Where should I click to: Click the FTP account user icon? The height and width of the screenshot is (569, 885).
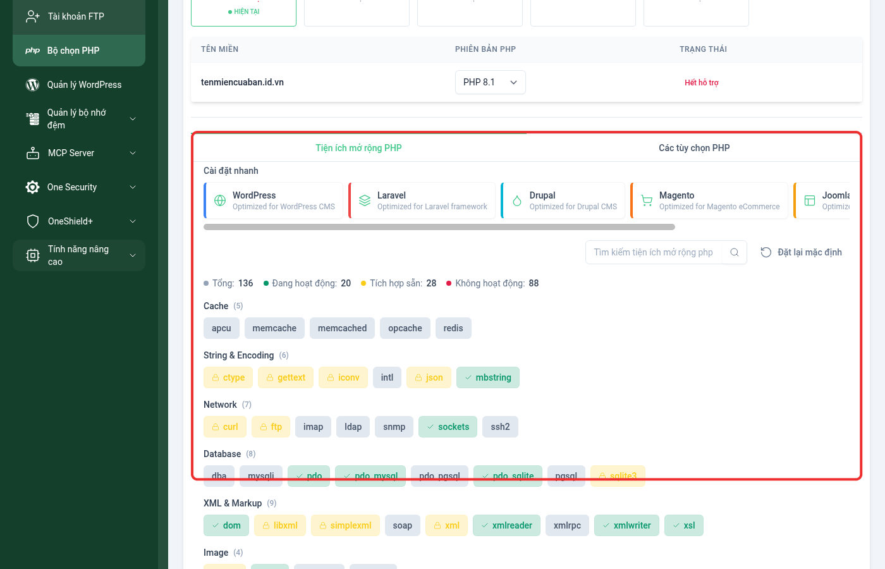(33, 16)
